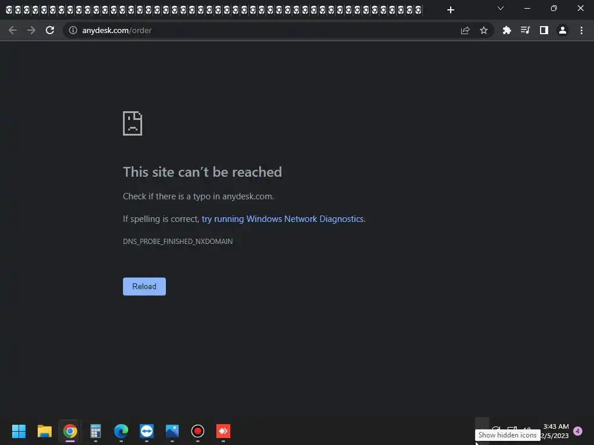Viewport: 594px width, 445px height.
Task: Restore down the Chrome window
Action: coord(554,8)
